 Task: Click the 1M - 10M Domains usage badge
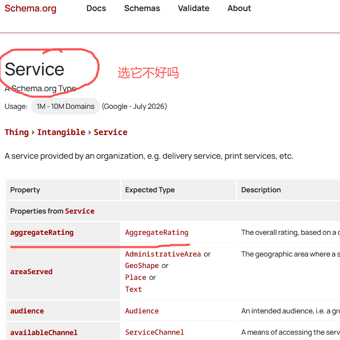[66, 106]
